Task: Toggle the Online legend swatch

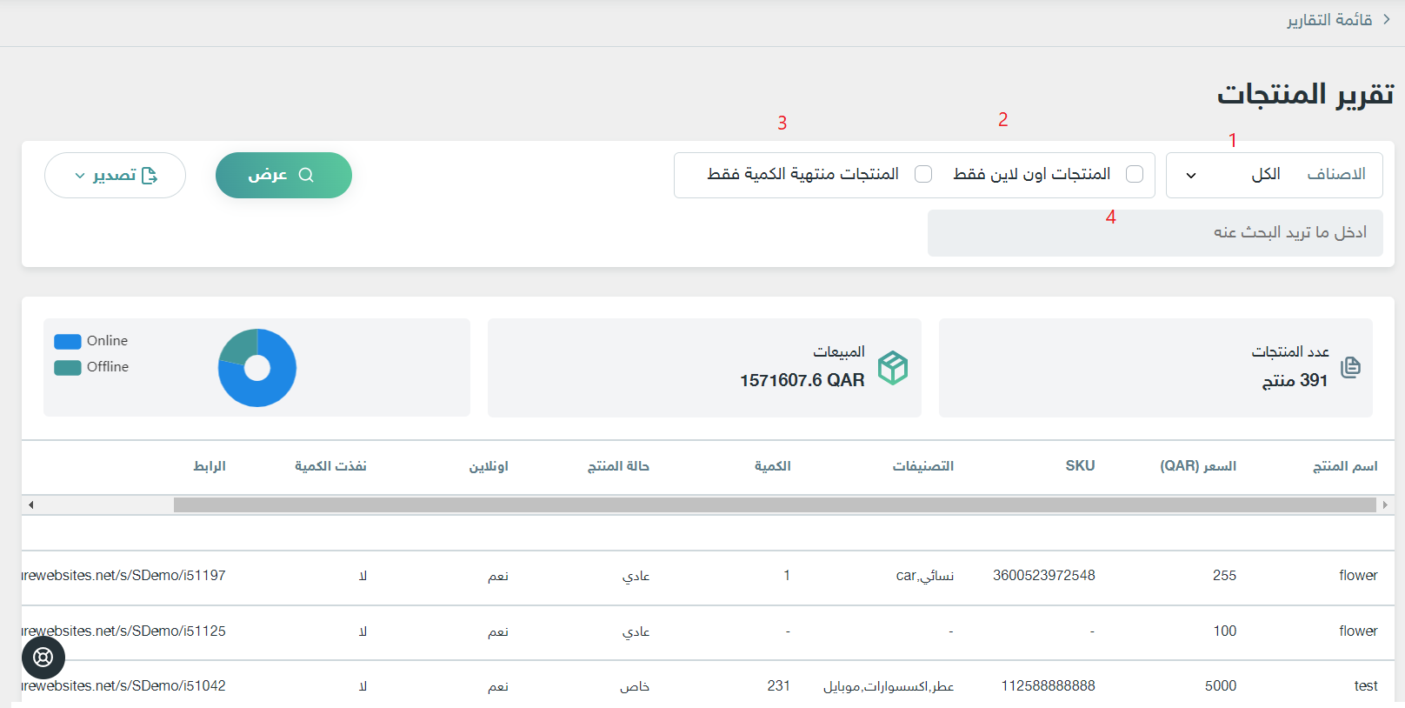Action: click(x=68, y=341)
